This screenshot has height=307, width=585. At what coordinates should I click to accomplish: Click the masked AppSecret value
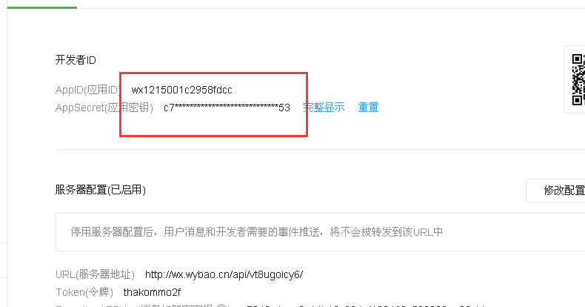(227, 108)
